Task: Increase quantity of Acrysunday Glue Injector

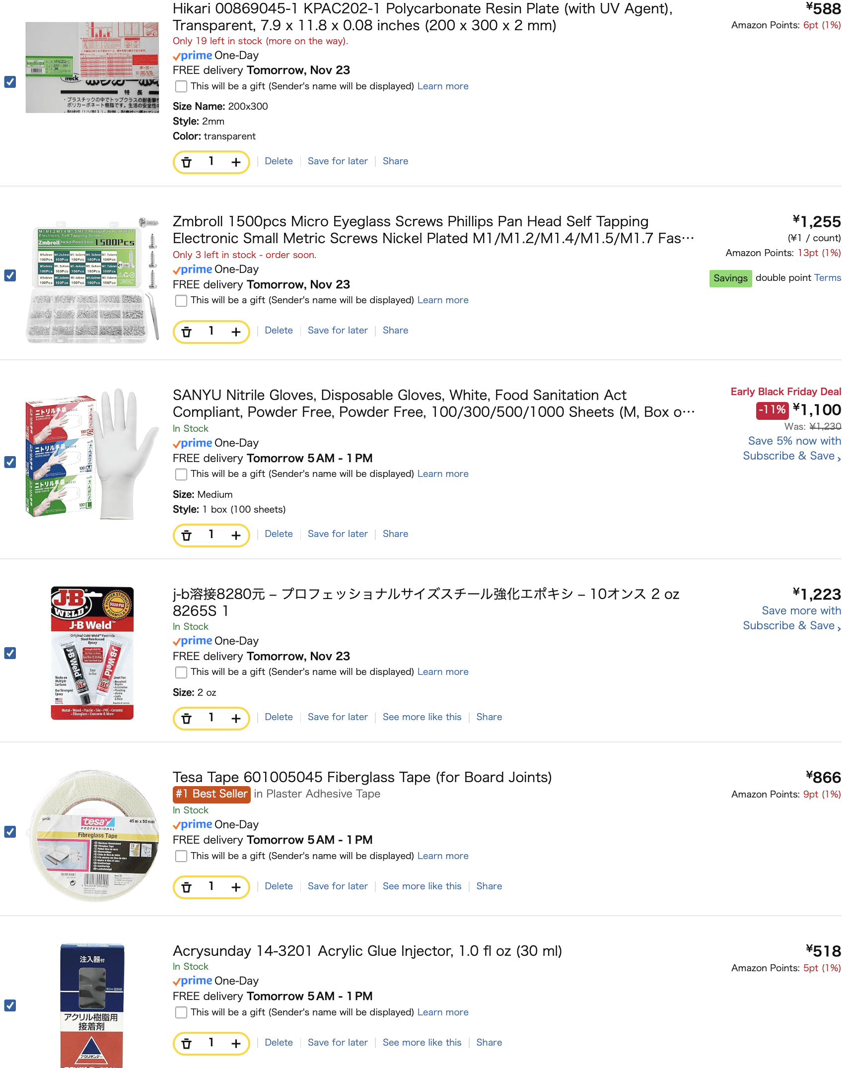Action: point(236,1044)
